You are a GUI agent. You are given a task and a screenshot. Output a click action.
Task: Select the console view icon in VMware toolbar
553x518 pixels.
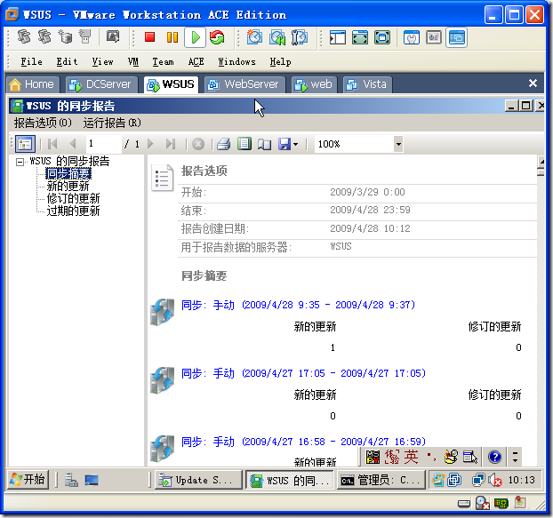point(456,37)
